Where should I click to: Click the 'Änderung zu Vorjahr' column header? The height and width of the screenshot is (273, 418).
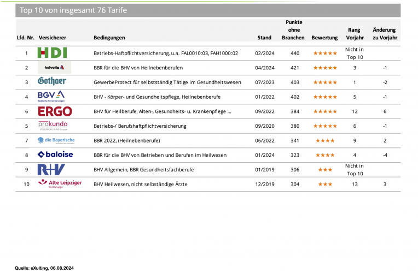tap(385, 33)
